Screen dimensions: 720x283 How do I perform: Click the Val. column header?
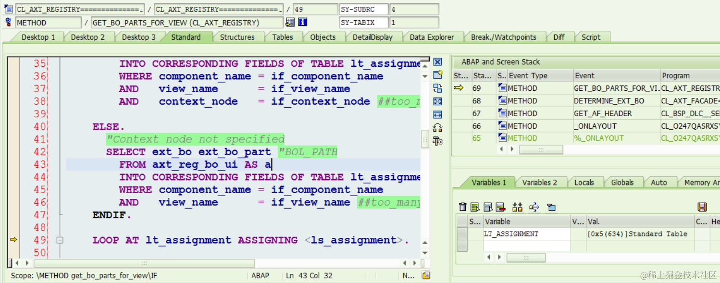pyautogui.click(x=640, y=221)
